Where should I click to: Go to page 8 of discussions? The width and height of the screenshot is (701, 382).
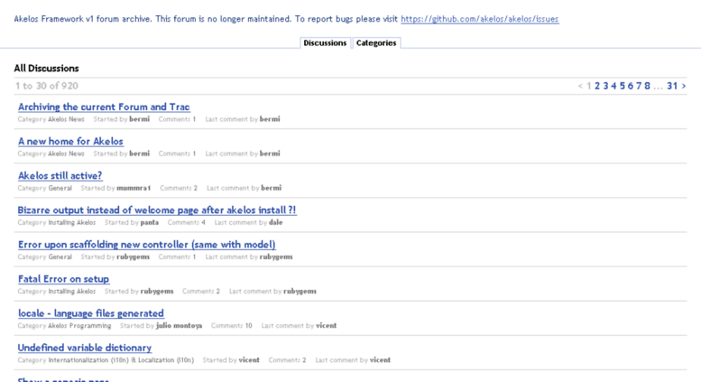point(647,86)
